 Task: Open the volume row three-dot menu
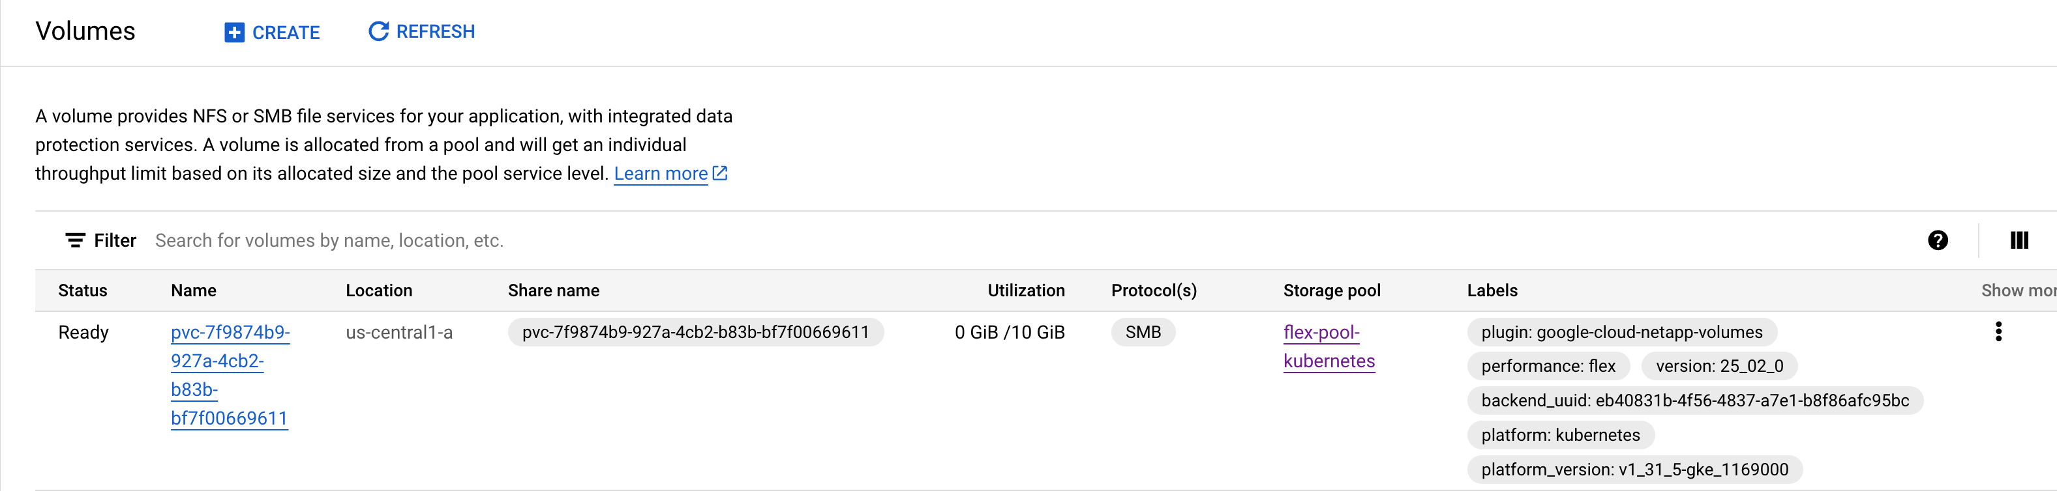coord(1998,331)
